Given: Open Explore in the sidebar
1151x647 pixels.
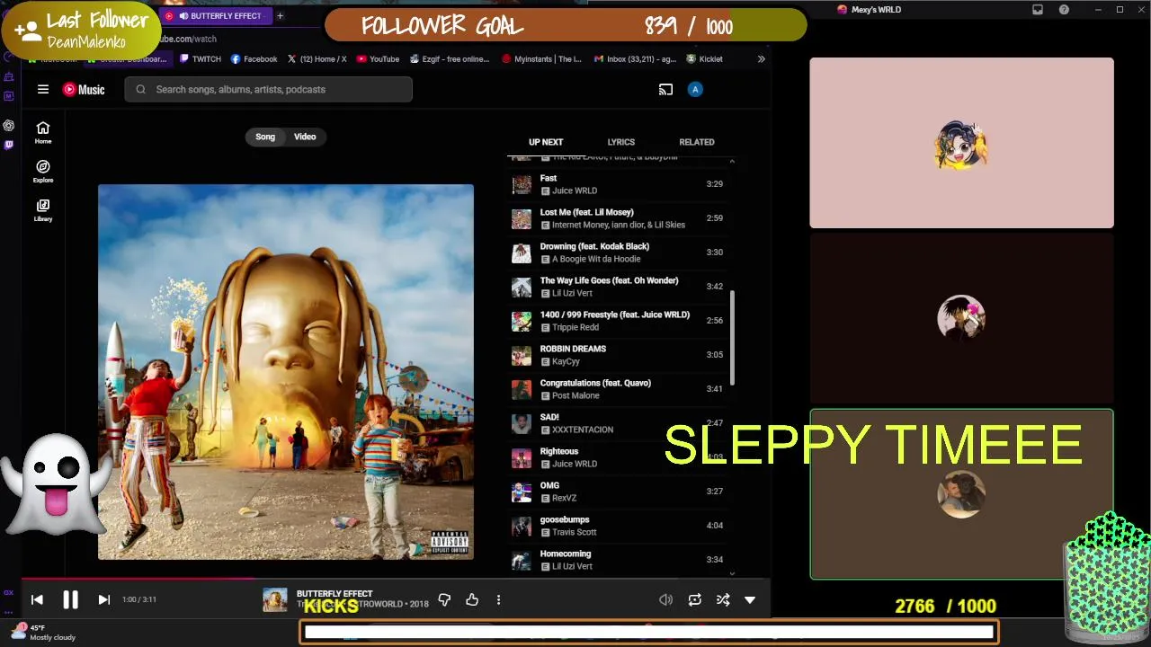Looking at the screenshot, I should point(43,172).
